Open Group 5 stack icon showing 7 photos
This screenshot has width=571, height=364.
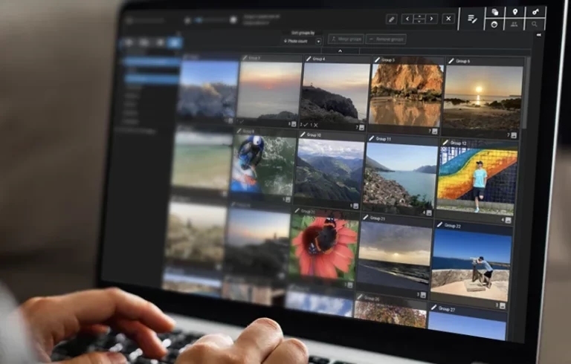434,131
